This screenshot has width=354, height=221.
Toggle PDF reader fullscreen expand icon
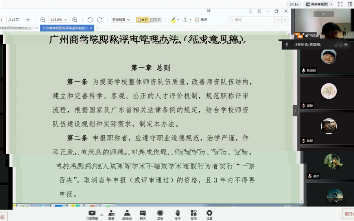tap(259, 11)
